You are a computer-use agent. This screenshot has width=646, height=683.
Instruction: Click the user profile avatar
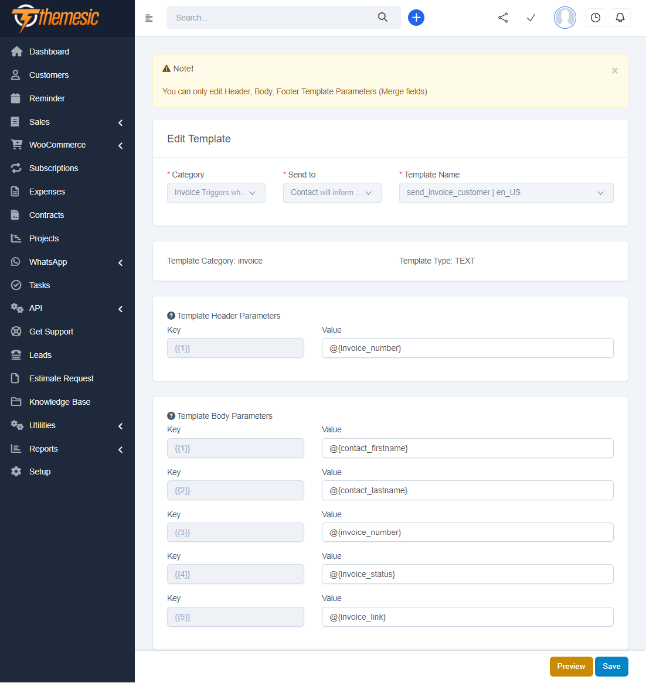[565, 18]
